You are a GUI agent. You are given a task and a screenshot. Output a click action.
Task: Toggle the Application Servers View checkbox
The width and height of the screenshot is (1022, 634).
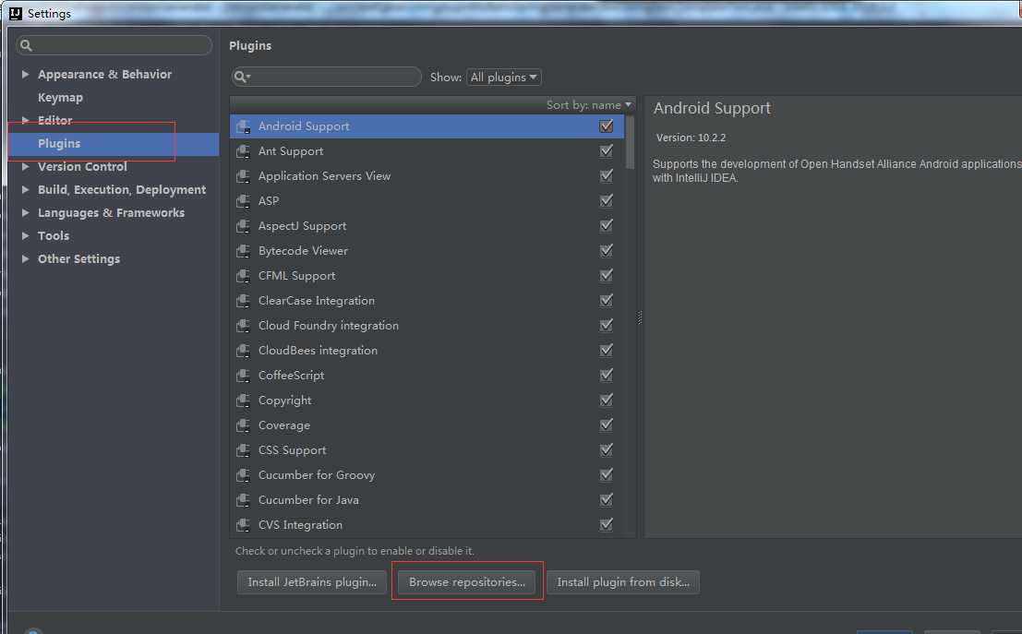pos(607,175)
